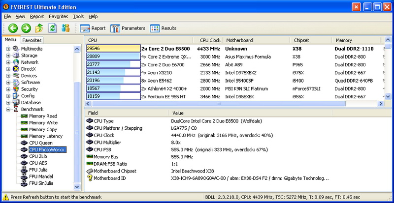Select the Core 2 Extreme QX result row

tap(235, 57)
